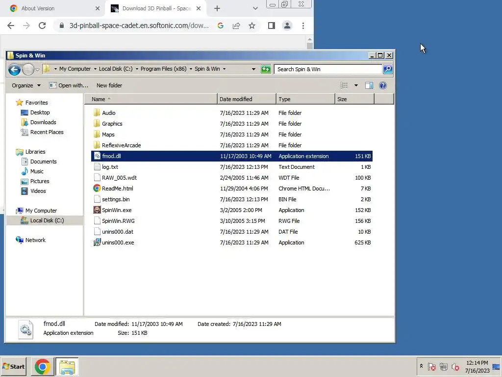Bookmark page with Chrome star icon
The height and width of the screenshot is (377, 502).
point(252,26)
